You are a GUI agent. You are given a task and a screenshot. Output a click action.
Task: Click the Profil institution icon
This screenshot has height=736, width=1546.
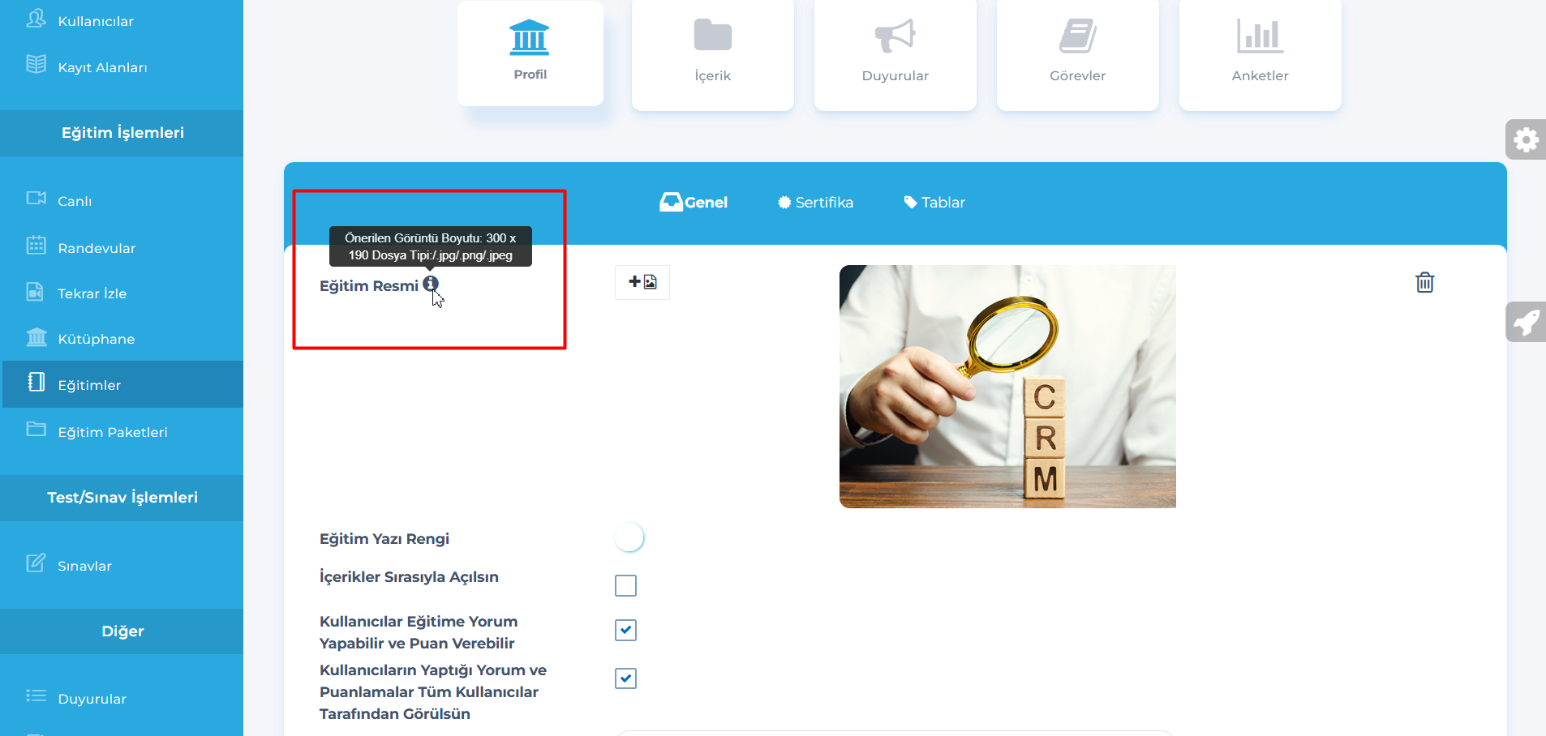(530, 37)
